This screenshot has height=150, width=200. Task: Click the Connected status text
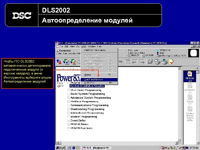tap(65, 51)
